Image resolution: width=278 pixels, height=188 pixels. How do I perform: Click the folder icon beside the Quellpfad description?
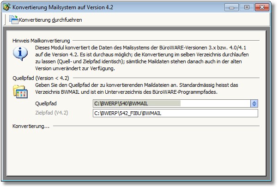(x=19, y=91)
